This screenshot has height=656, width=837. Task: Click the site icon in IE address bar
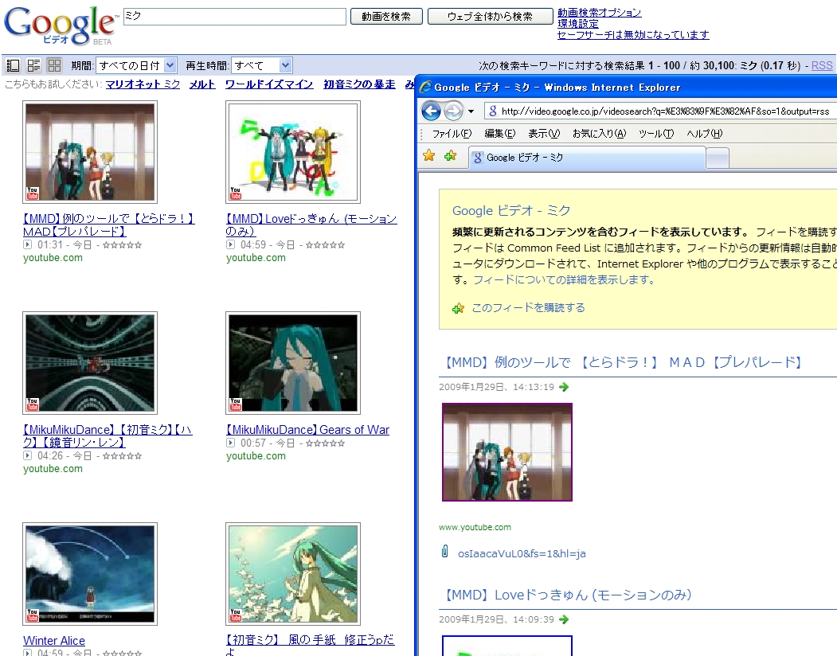[x=493, y=111]
